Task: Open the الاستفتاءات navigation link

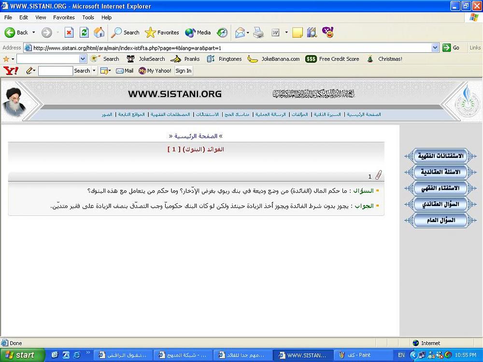Action: [x=207, y=114]
